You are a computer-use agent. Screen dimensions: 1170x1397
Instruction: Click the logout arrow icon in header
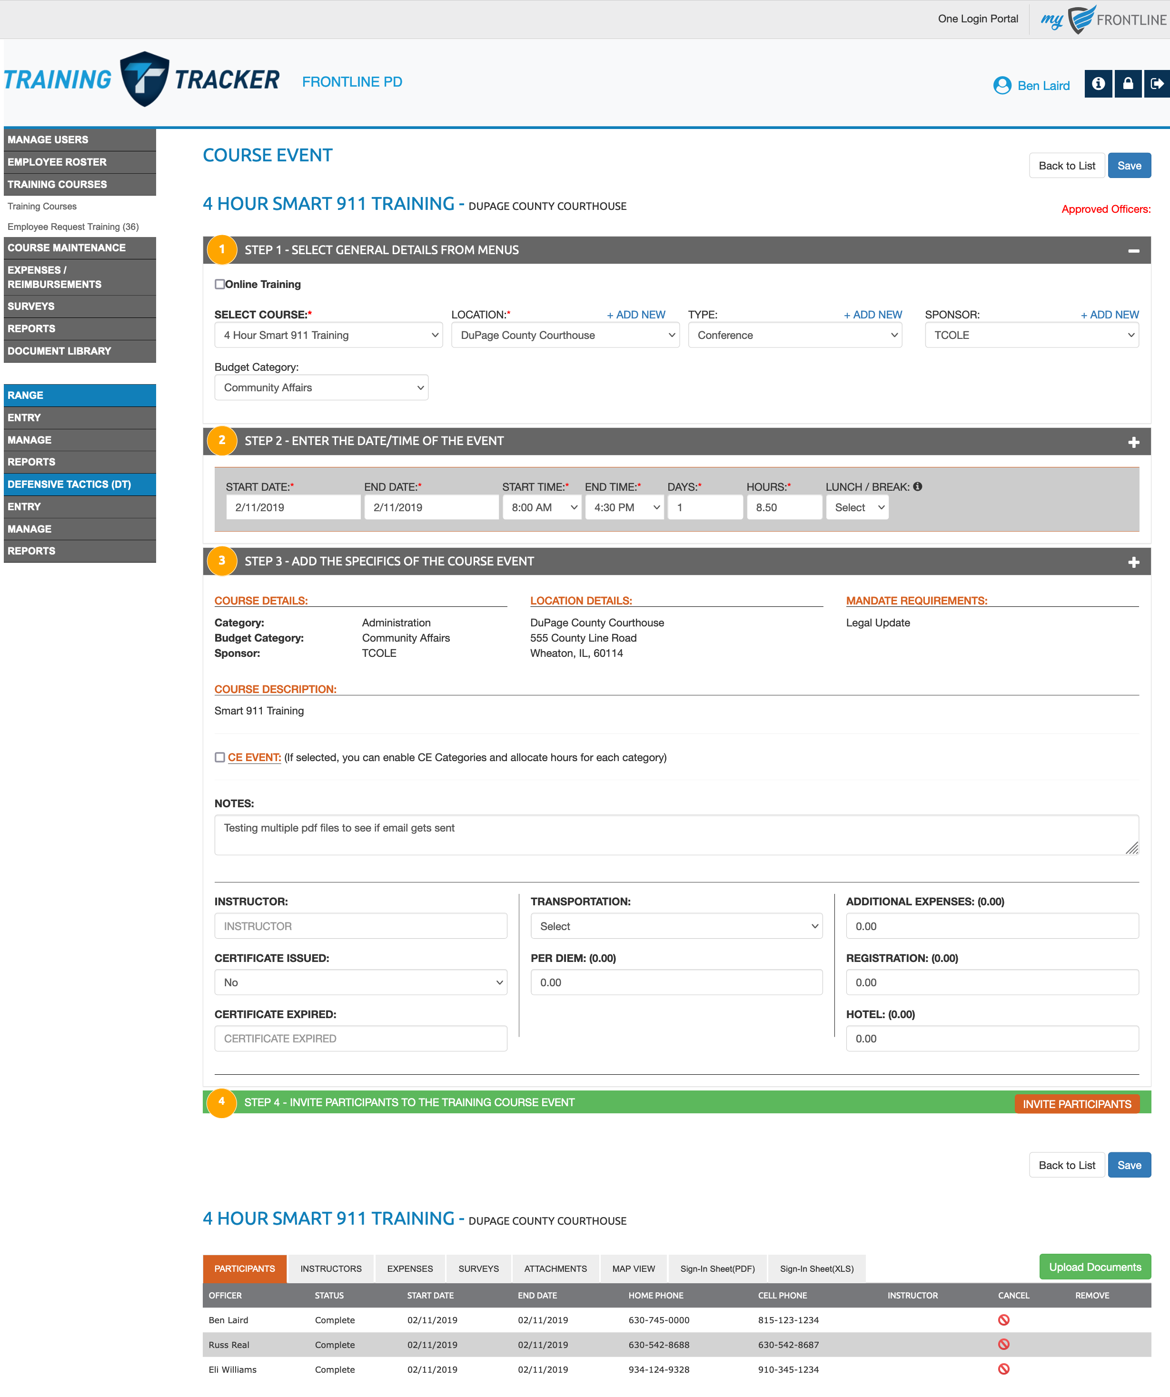[1157, 84]
